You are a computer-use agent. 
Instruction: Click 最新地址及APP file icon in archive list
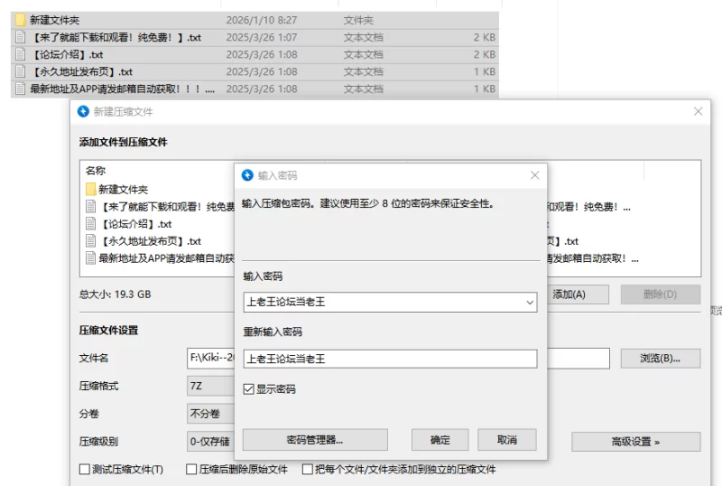91,257
